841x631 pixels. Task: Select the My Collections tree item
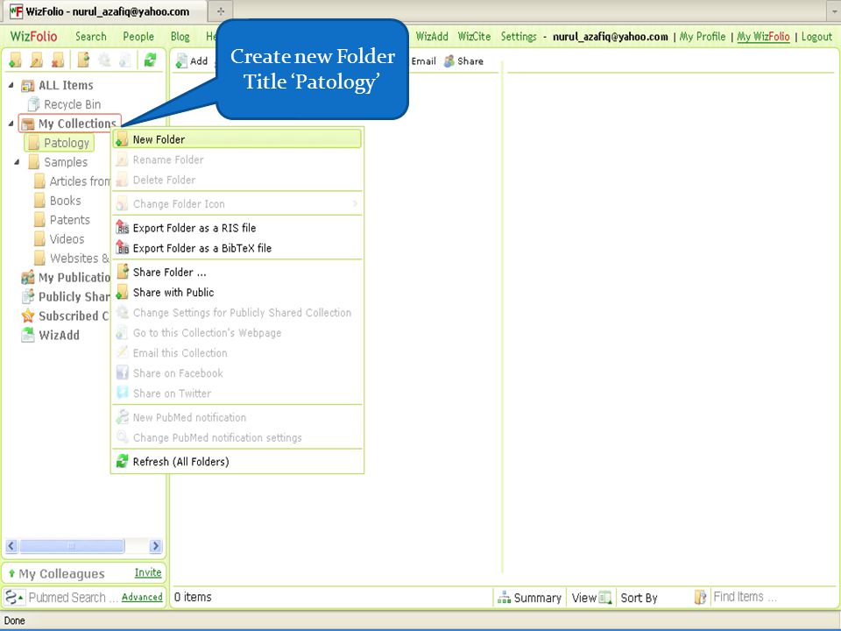[70, 124]
